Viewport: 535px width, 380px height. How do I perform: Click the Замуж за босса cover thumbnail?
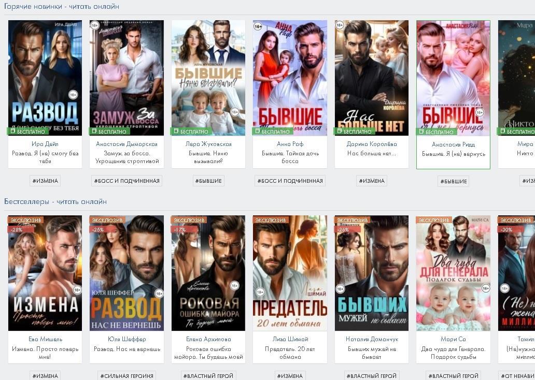point(126,78)
